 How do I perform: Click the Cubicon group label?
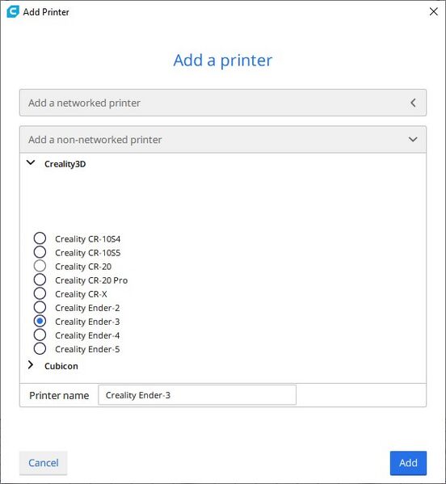point(61,366)
